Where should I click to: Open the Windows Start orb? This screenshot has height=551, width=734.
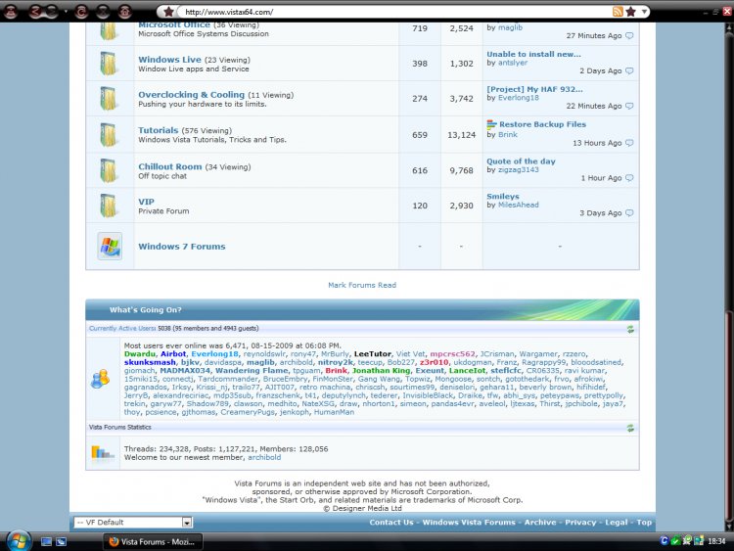[19, 541]
